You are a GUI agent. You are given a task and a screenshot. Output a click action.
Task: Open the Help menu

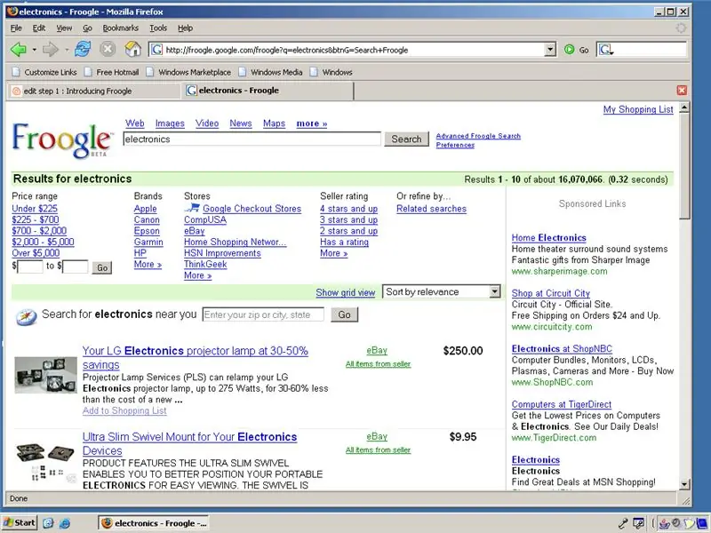(x=185, y=28)
